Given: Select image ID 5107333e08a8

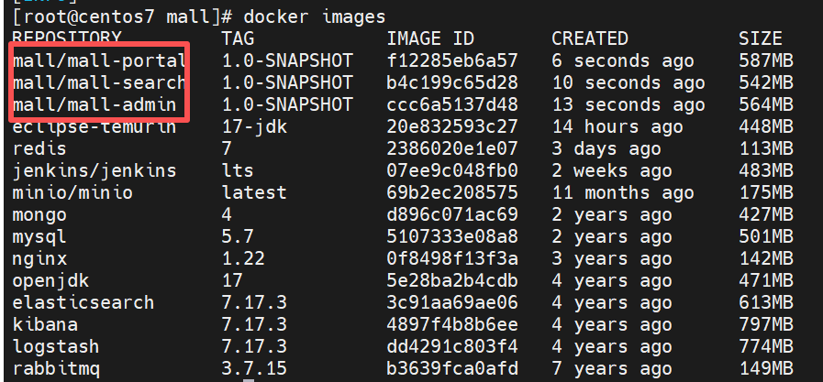Looking at the screenshot, I should click(x=452, y=237).
